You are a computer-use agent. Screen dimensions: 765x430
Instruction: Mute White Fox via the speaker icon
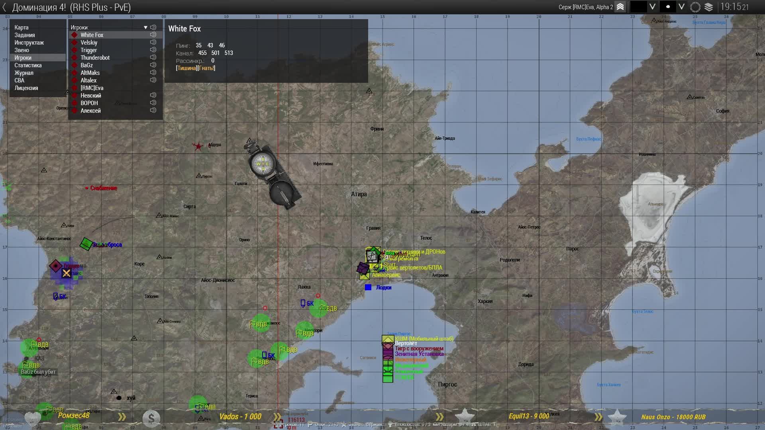coord(153,35)
